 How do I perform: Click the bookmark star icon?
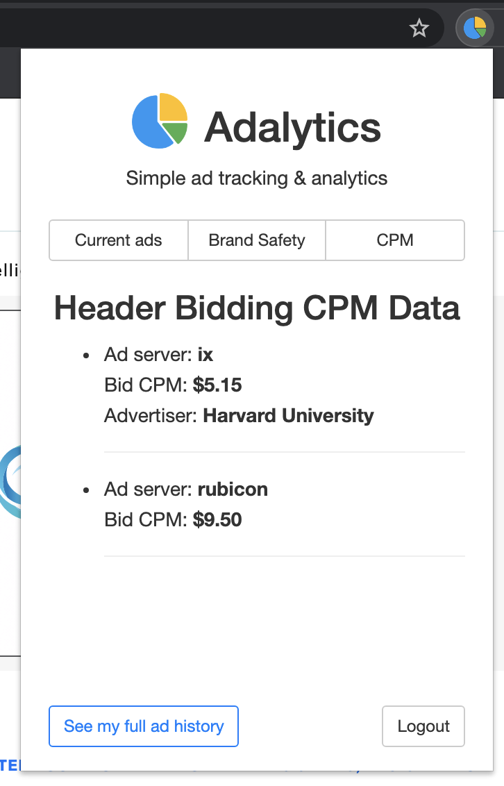419,28
